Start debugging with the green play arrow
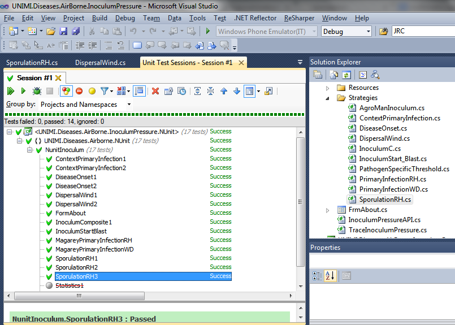 [x=208, y=31]
